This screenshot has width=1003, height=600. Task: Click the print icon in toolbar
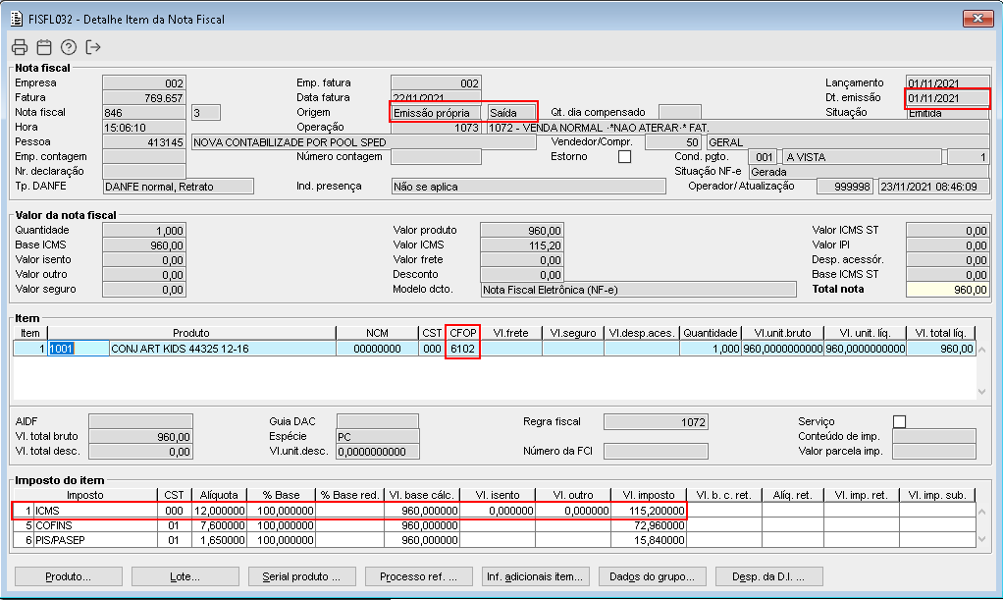pyautogui.click(x=20, y=47)
